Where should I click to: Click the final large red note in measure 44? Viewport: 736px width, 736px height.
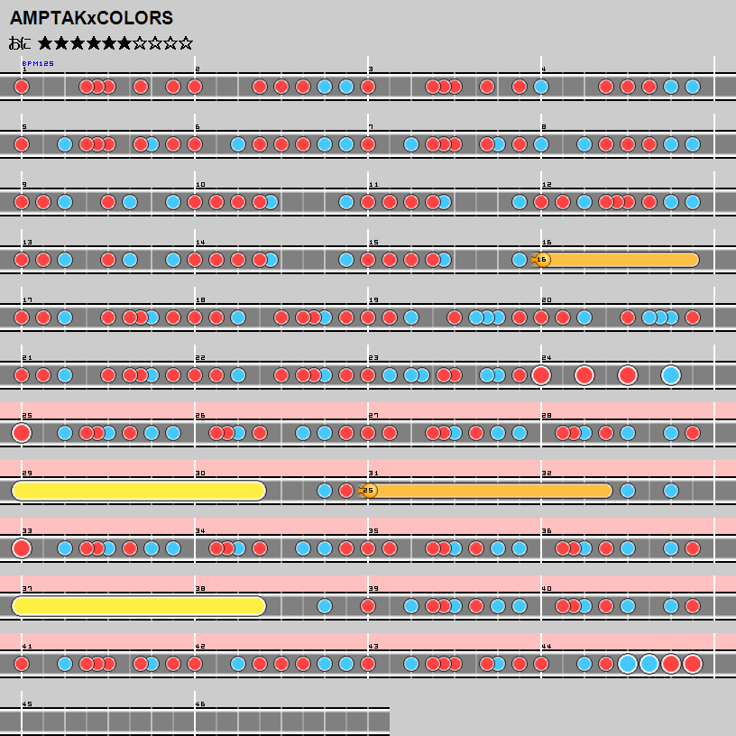pos(692,664)
